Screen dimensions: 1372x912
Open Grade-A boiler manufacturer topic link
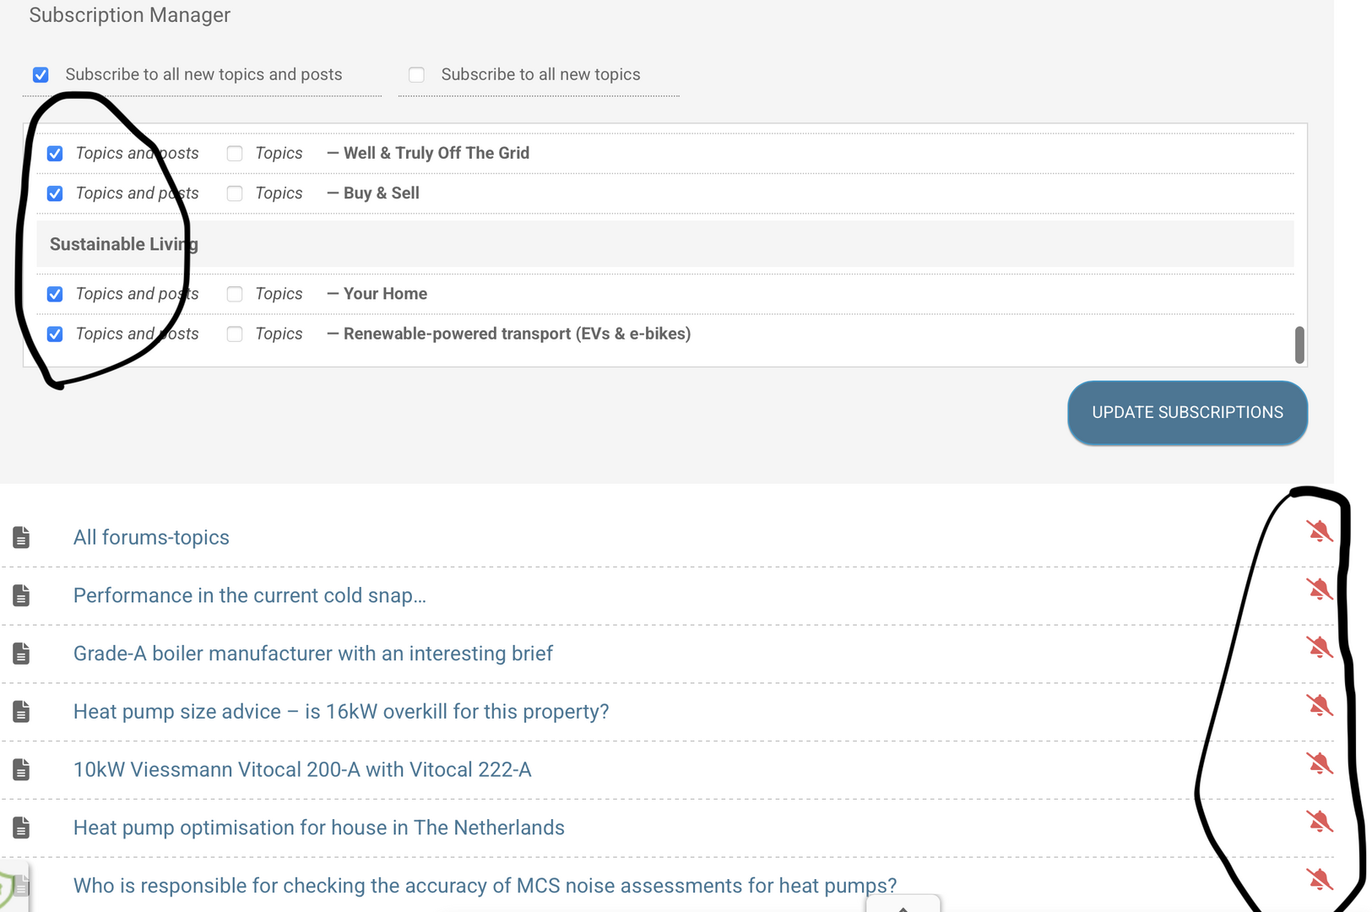312,654
